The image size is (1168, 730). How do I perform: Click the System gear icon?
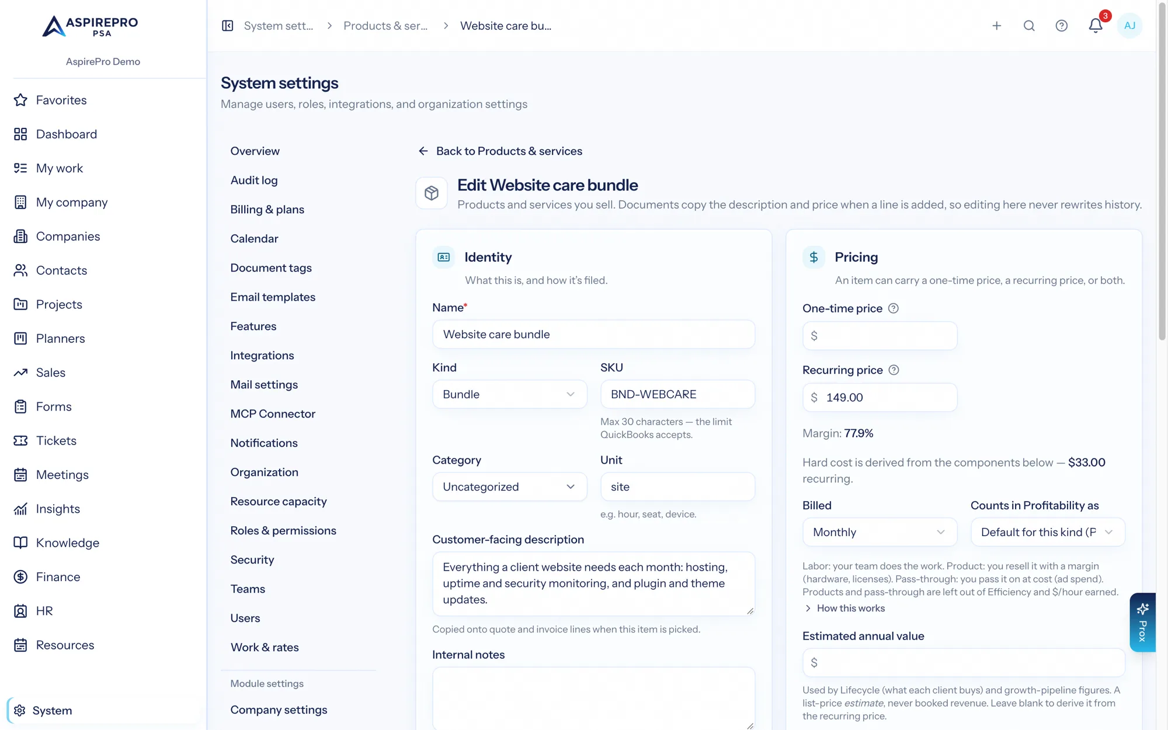point(20,711)
